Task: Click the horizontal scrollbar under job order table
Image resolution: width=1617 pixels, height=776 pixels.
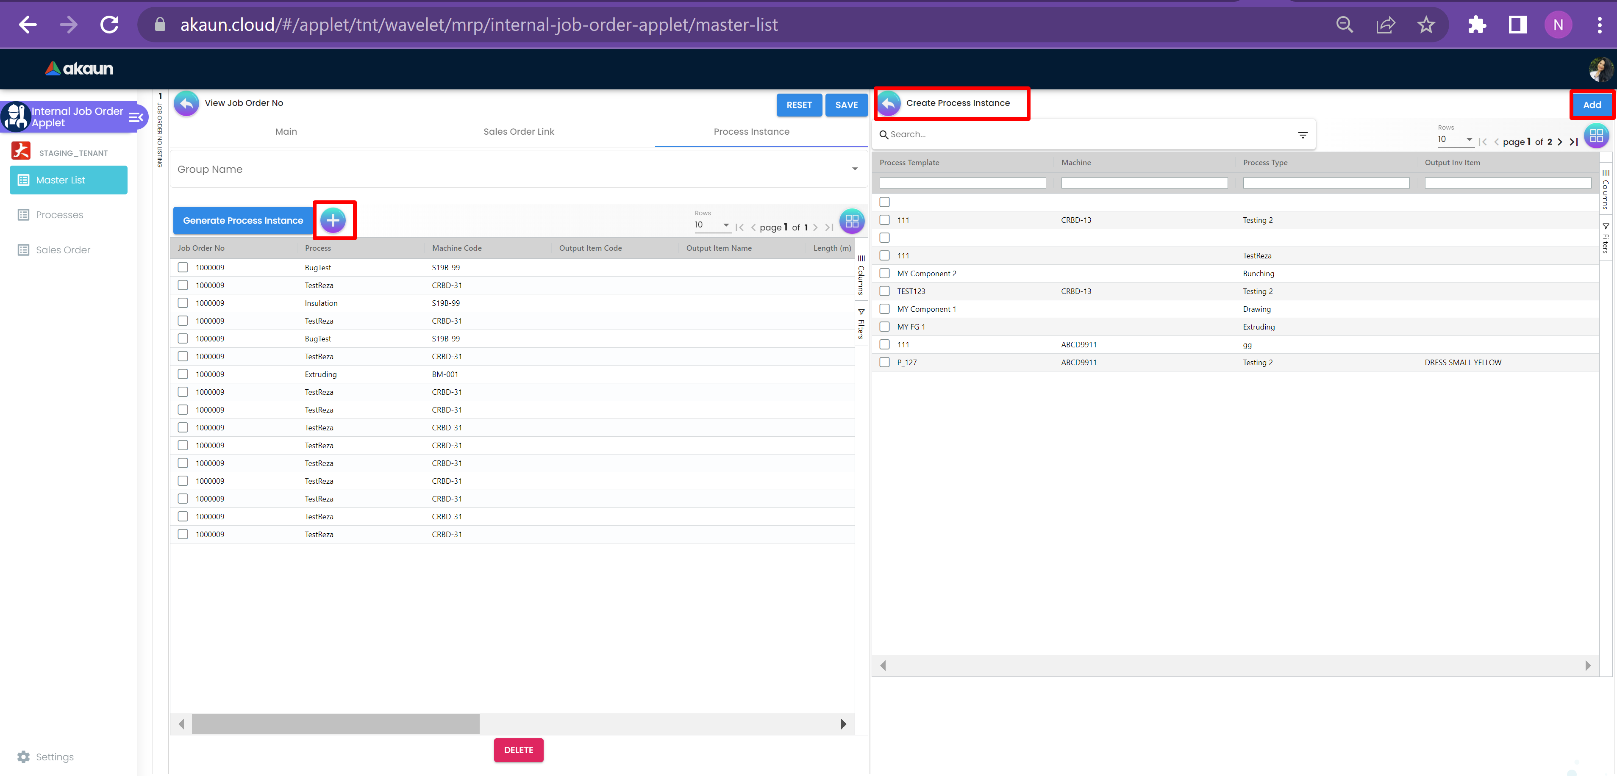Action: (x=336, y=724)
